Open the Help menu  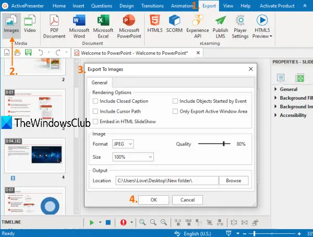coord(246,6)
